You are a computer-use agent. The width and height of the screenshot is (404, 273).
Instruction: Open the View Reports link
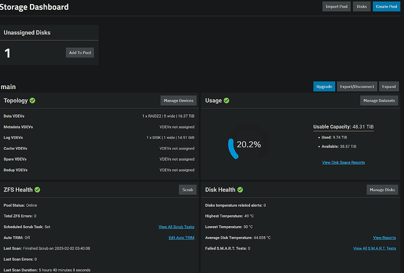pos(385,238)
